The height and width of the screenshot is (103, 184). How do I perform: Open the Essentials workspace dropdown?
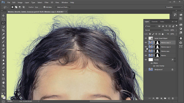174,7
